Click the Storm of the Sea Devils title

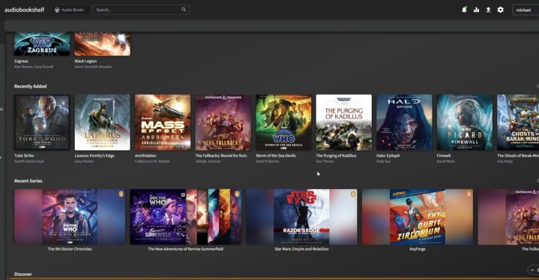coord(275,155)
